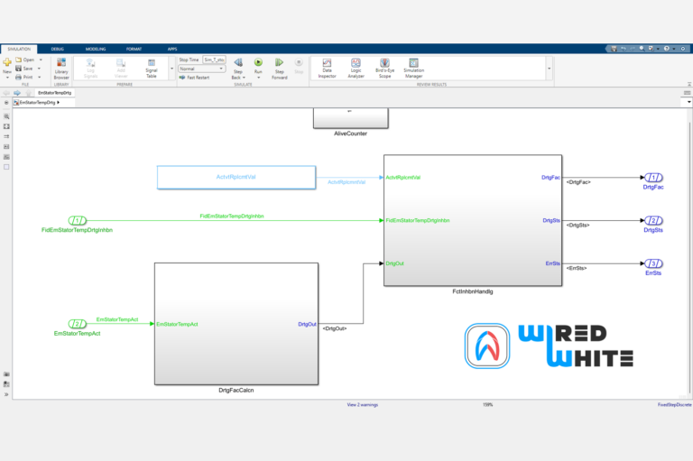Image resolution: width=693 pixels, height=461 pixels.
Task: Open the Bird's-Eye Scope
Action: click(x=384, y=68)
